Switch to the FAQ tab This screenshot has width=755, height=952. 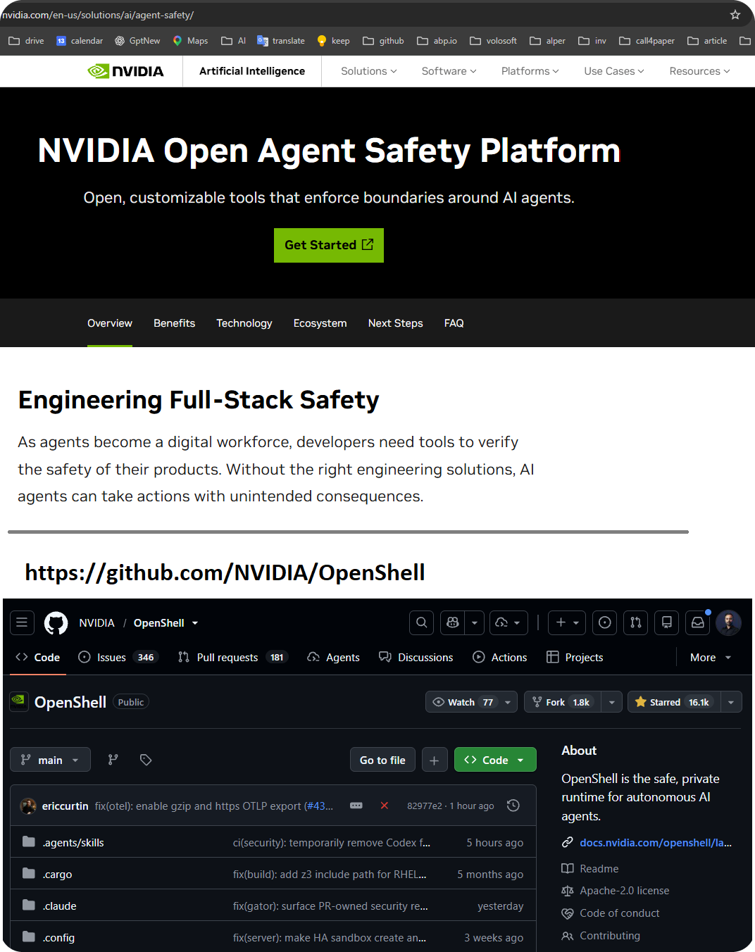(454, 323)
